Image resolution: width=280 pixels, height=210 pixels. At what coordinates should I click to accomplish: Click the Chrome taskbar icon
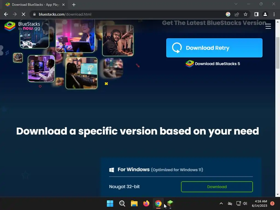(x=158, y=203)
